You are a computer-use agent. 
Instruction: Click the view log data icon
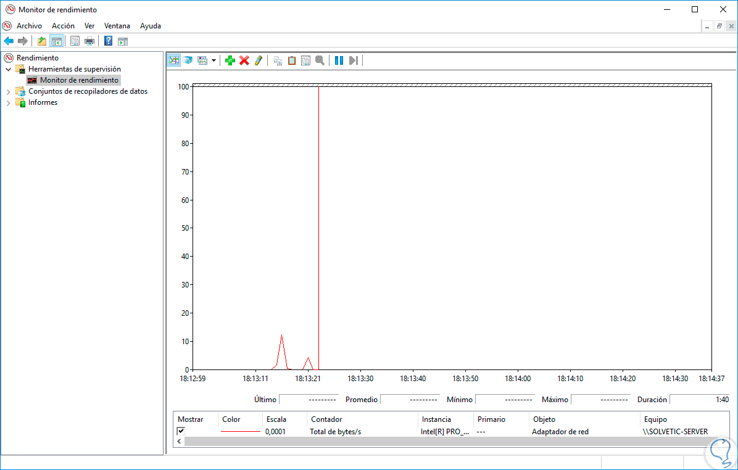[188, 60]
